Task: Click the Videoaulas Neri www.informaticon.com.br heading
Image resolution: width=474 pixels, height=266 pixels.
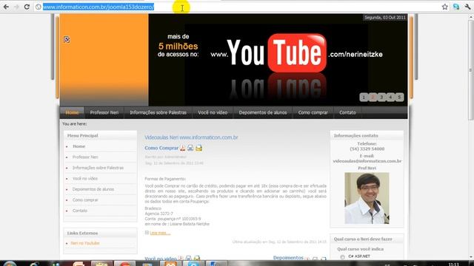Action: [x=191, y=137]
